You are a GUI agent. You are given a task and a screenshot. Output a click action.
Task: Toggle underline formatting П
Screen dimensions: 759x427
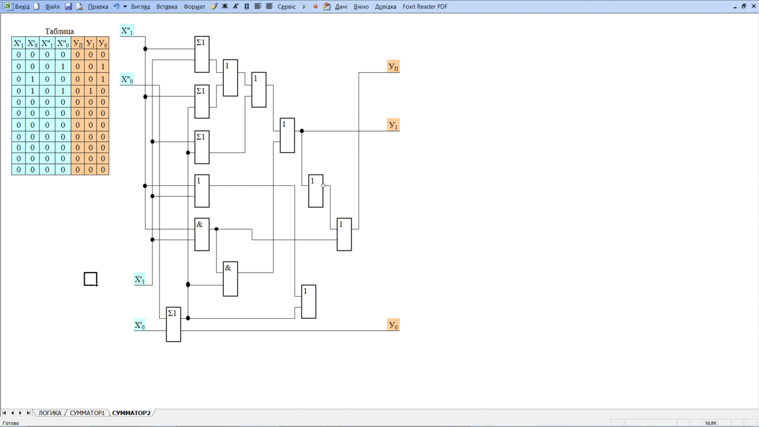tap(247, 6)
